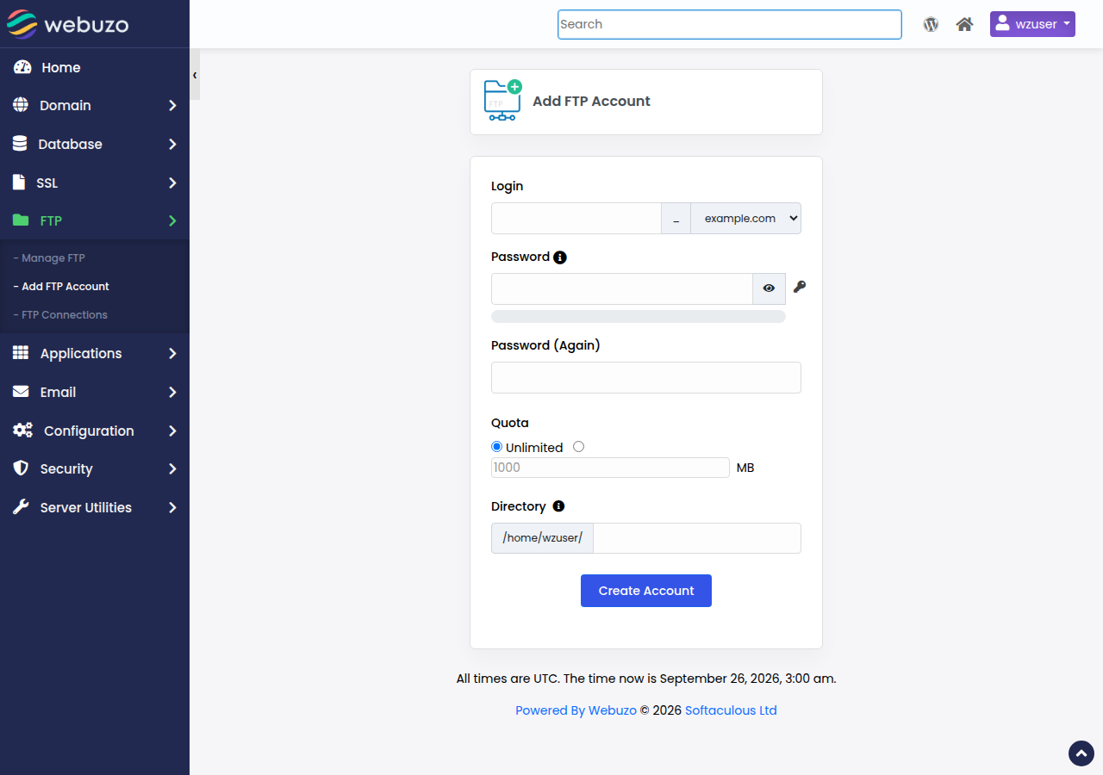Open the FTP Connections submenu item
Image resolution: width=1103 pixels, height=775 pixels.
click(60, 315)
